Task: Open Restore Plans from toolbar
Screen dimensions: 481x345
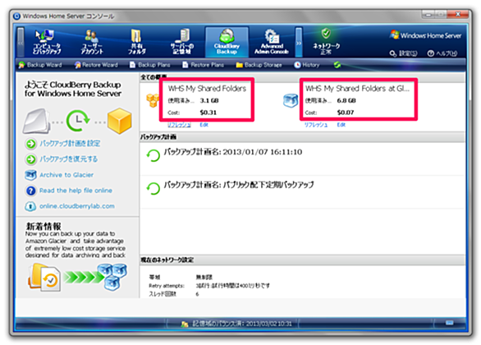Action: (203, 65)
